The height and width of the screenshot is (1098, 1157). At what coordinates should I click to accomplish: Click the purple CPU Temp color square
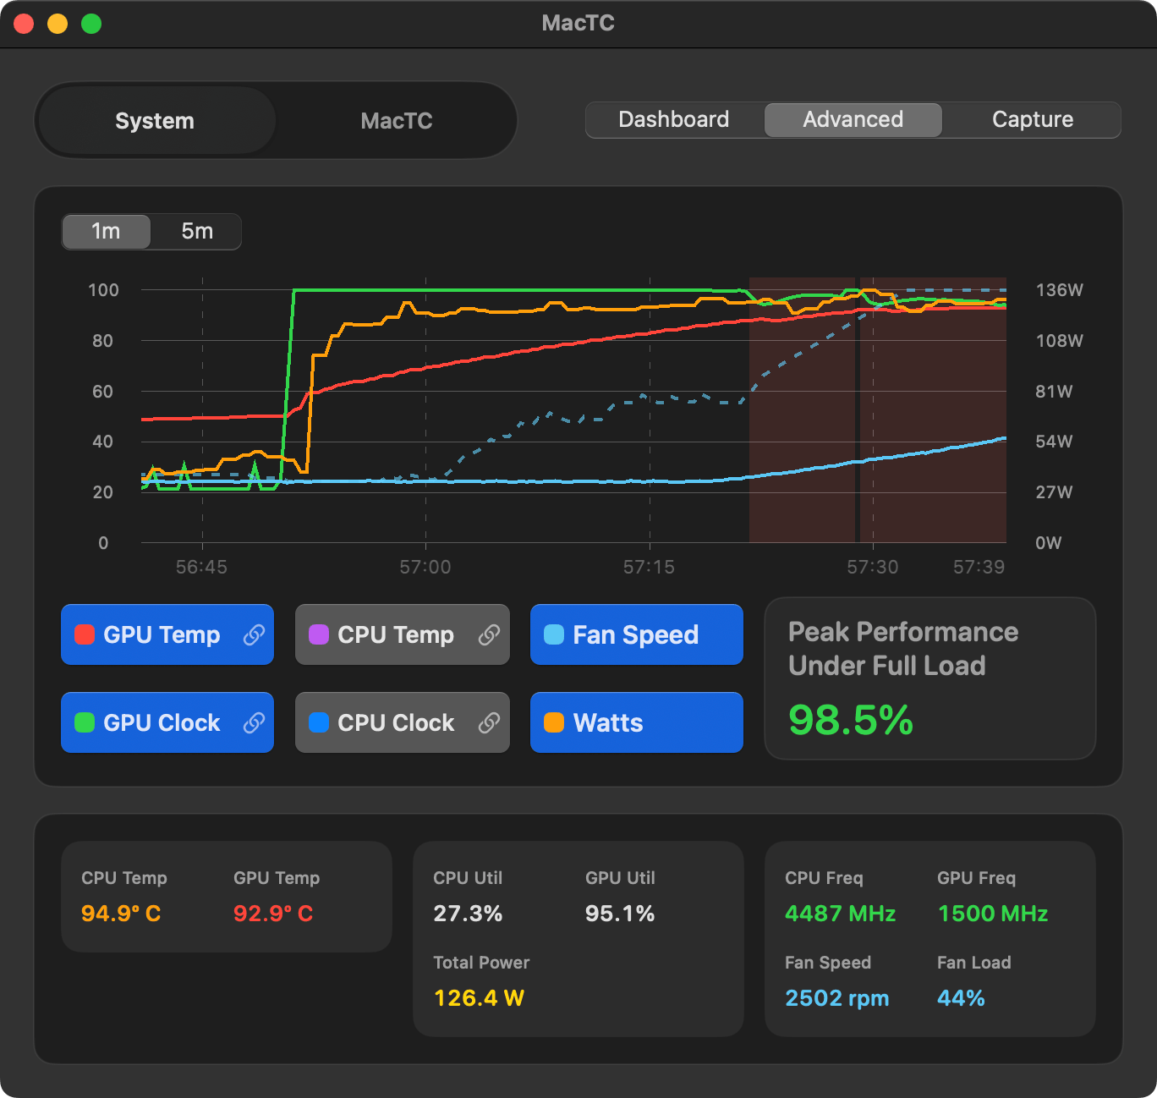click(319, 635)
